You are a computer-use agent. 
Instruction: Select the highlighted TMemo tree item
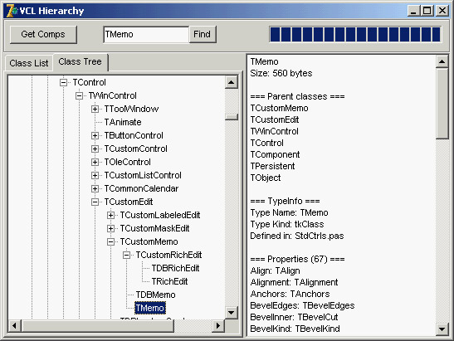(x=150, y=308)
